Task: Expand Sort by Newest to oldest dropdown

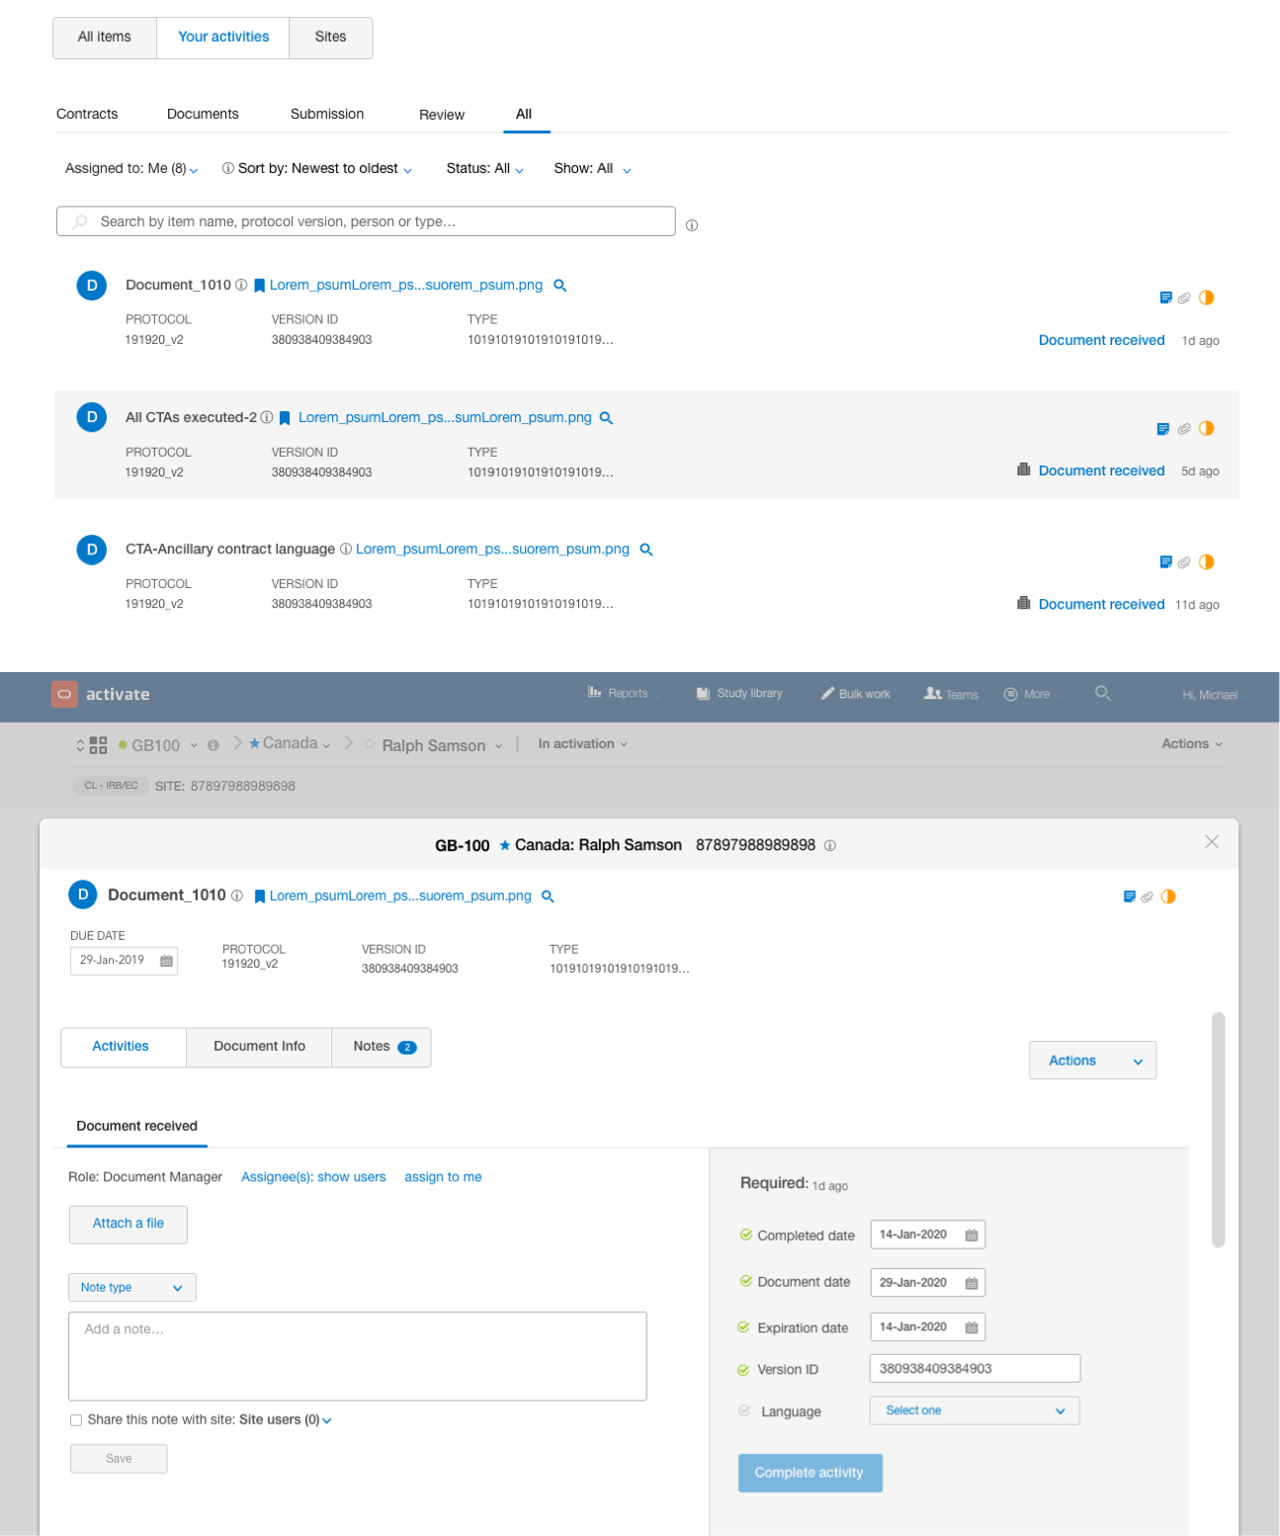Action: coord(317,169)
